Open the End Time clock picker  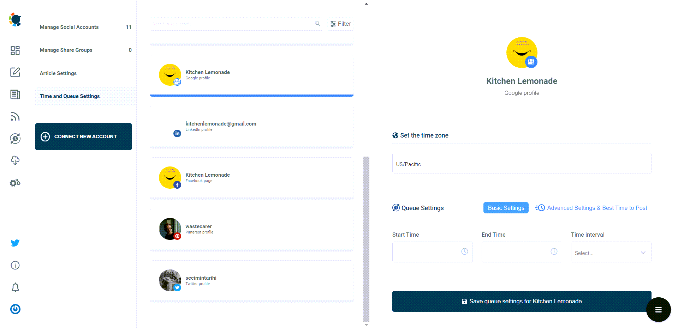coord(554,251)
